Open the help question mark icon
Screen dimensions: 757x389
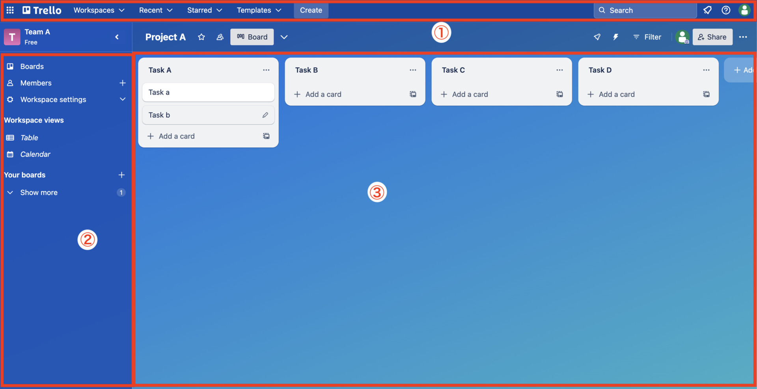point(726,10)
